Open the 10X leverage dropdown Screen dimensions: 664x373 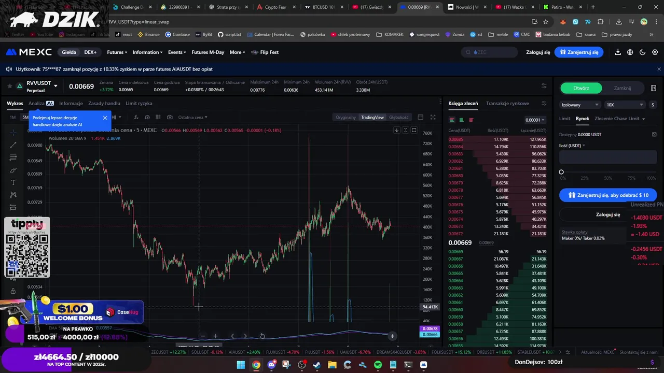625,105
